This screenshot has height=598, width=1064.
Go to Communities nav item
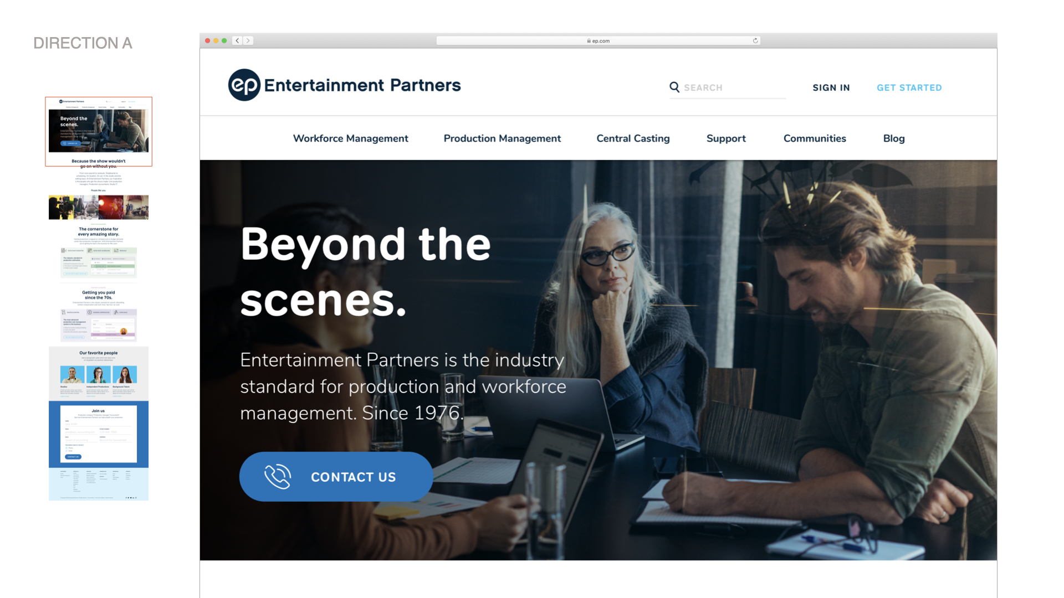(815, 138)
